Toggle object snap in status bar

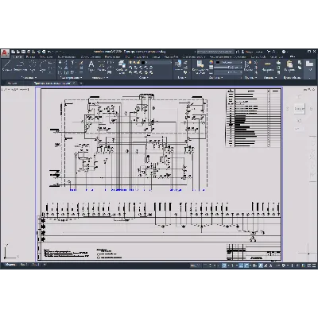coord(246,266)
